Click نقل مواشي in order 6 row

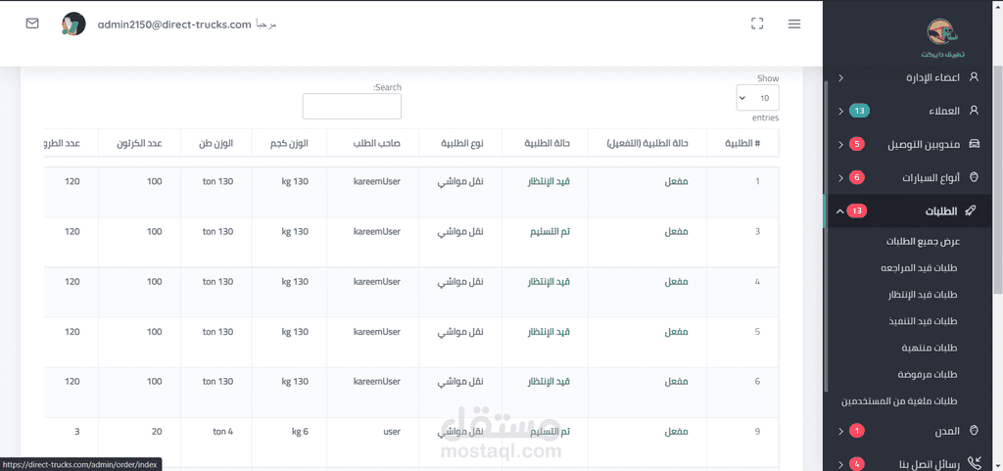[460, 382]
